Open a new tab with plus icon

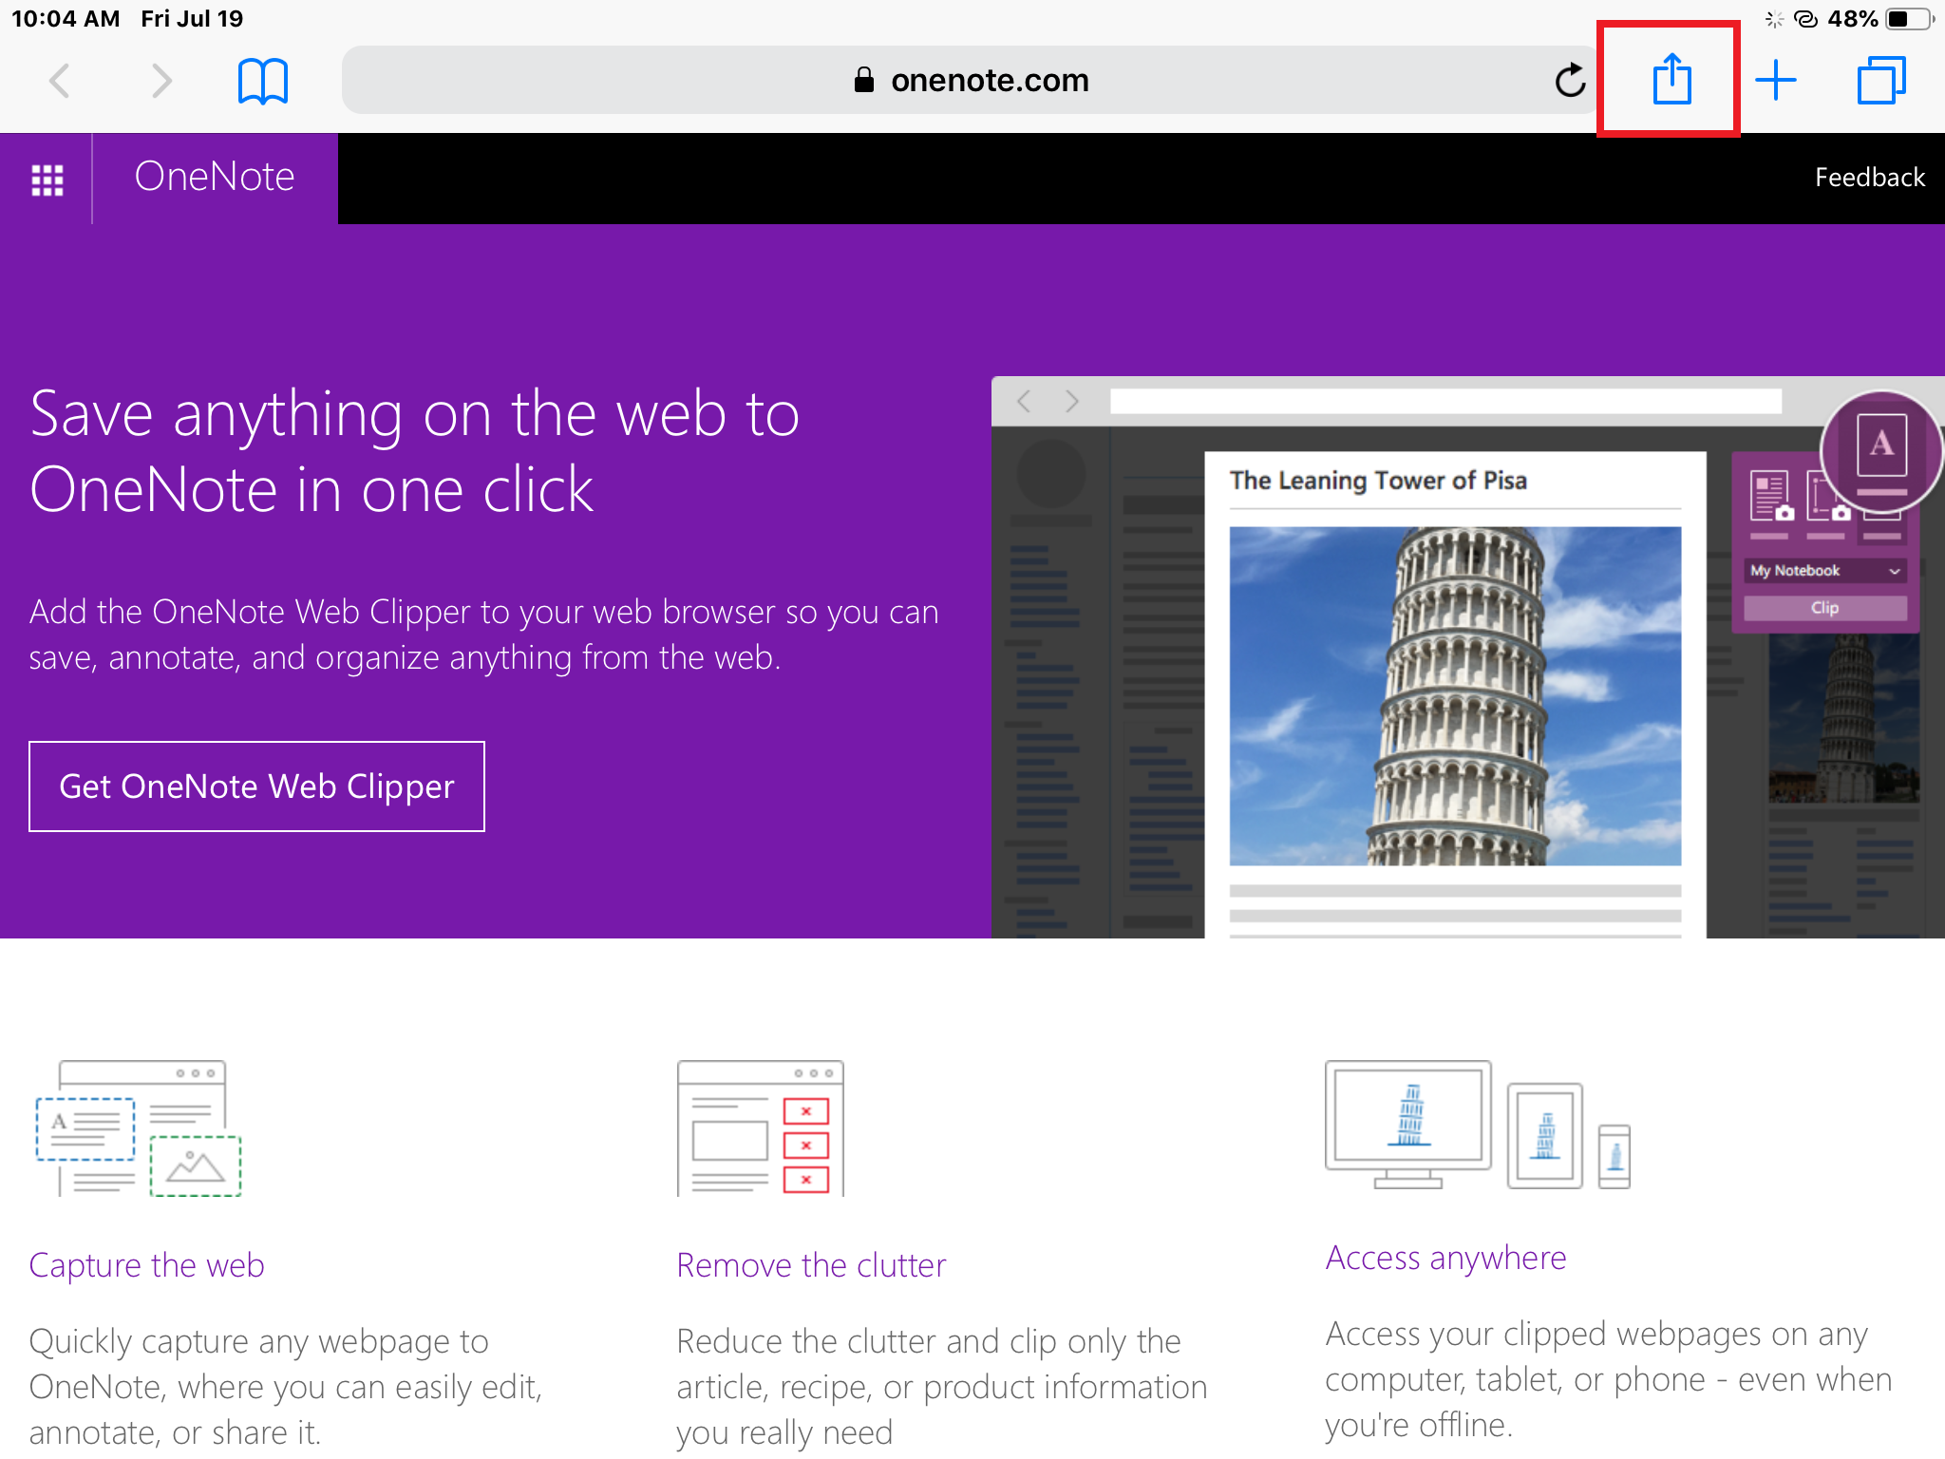tap(1775, 80)
